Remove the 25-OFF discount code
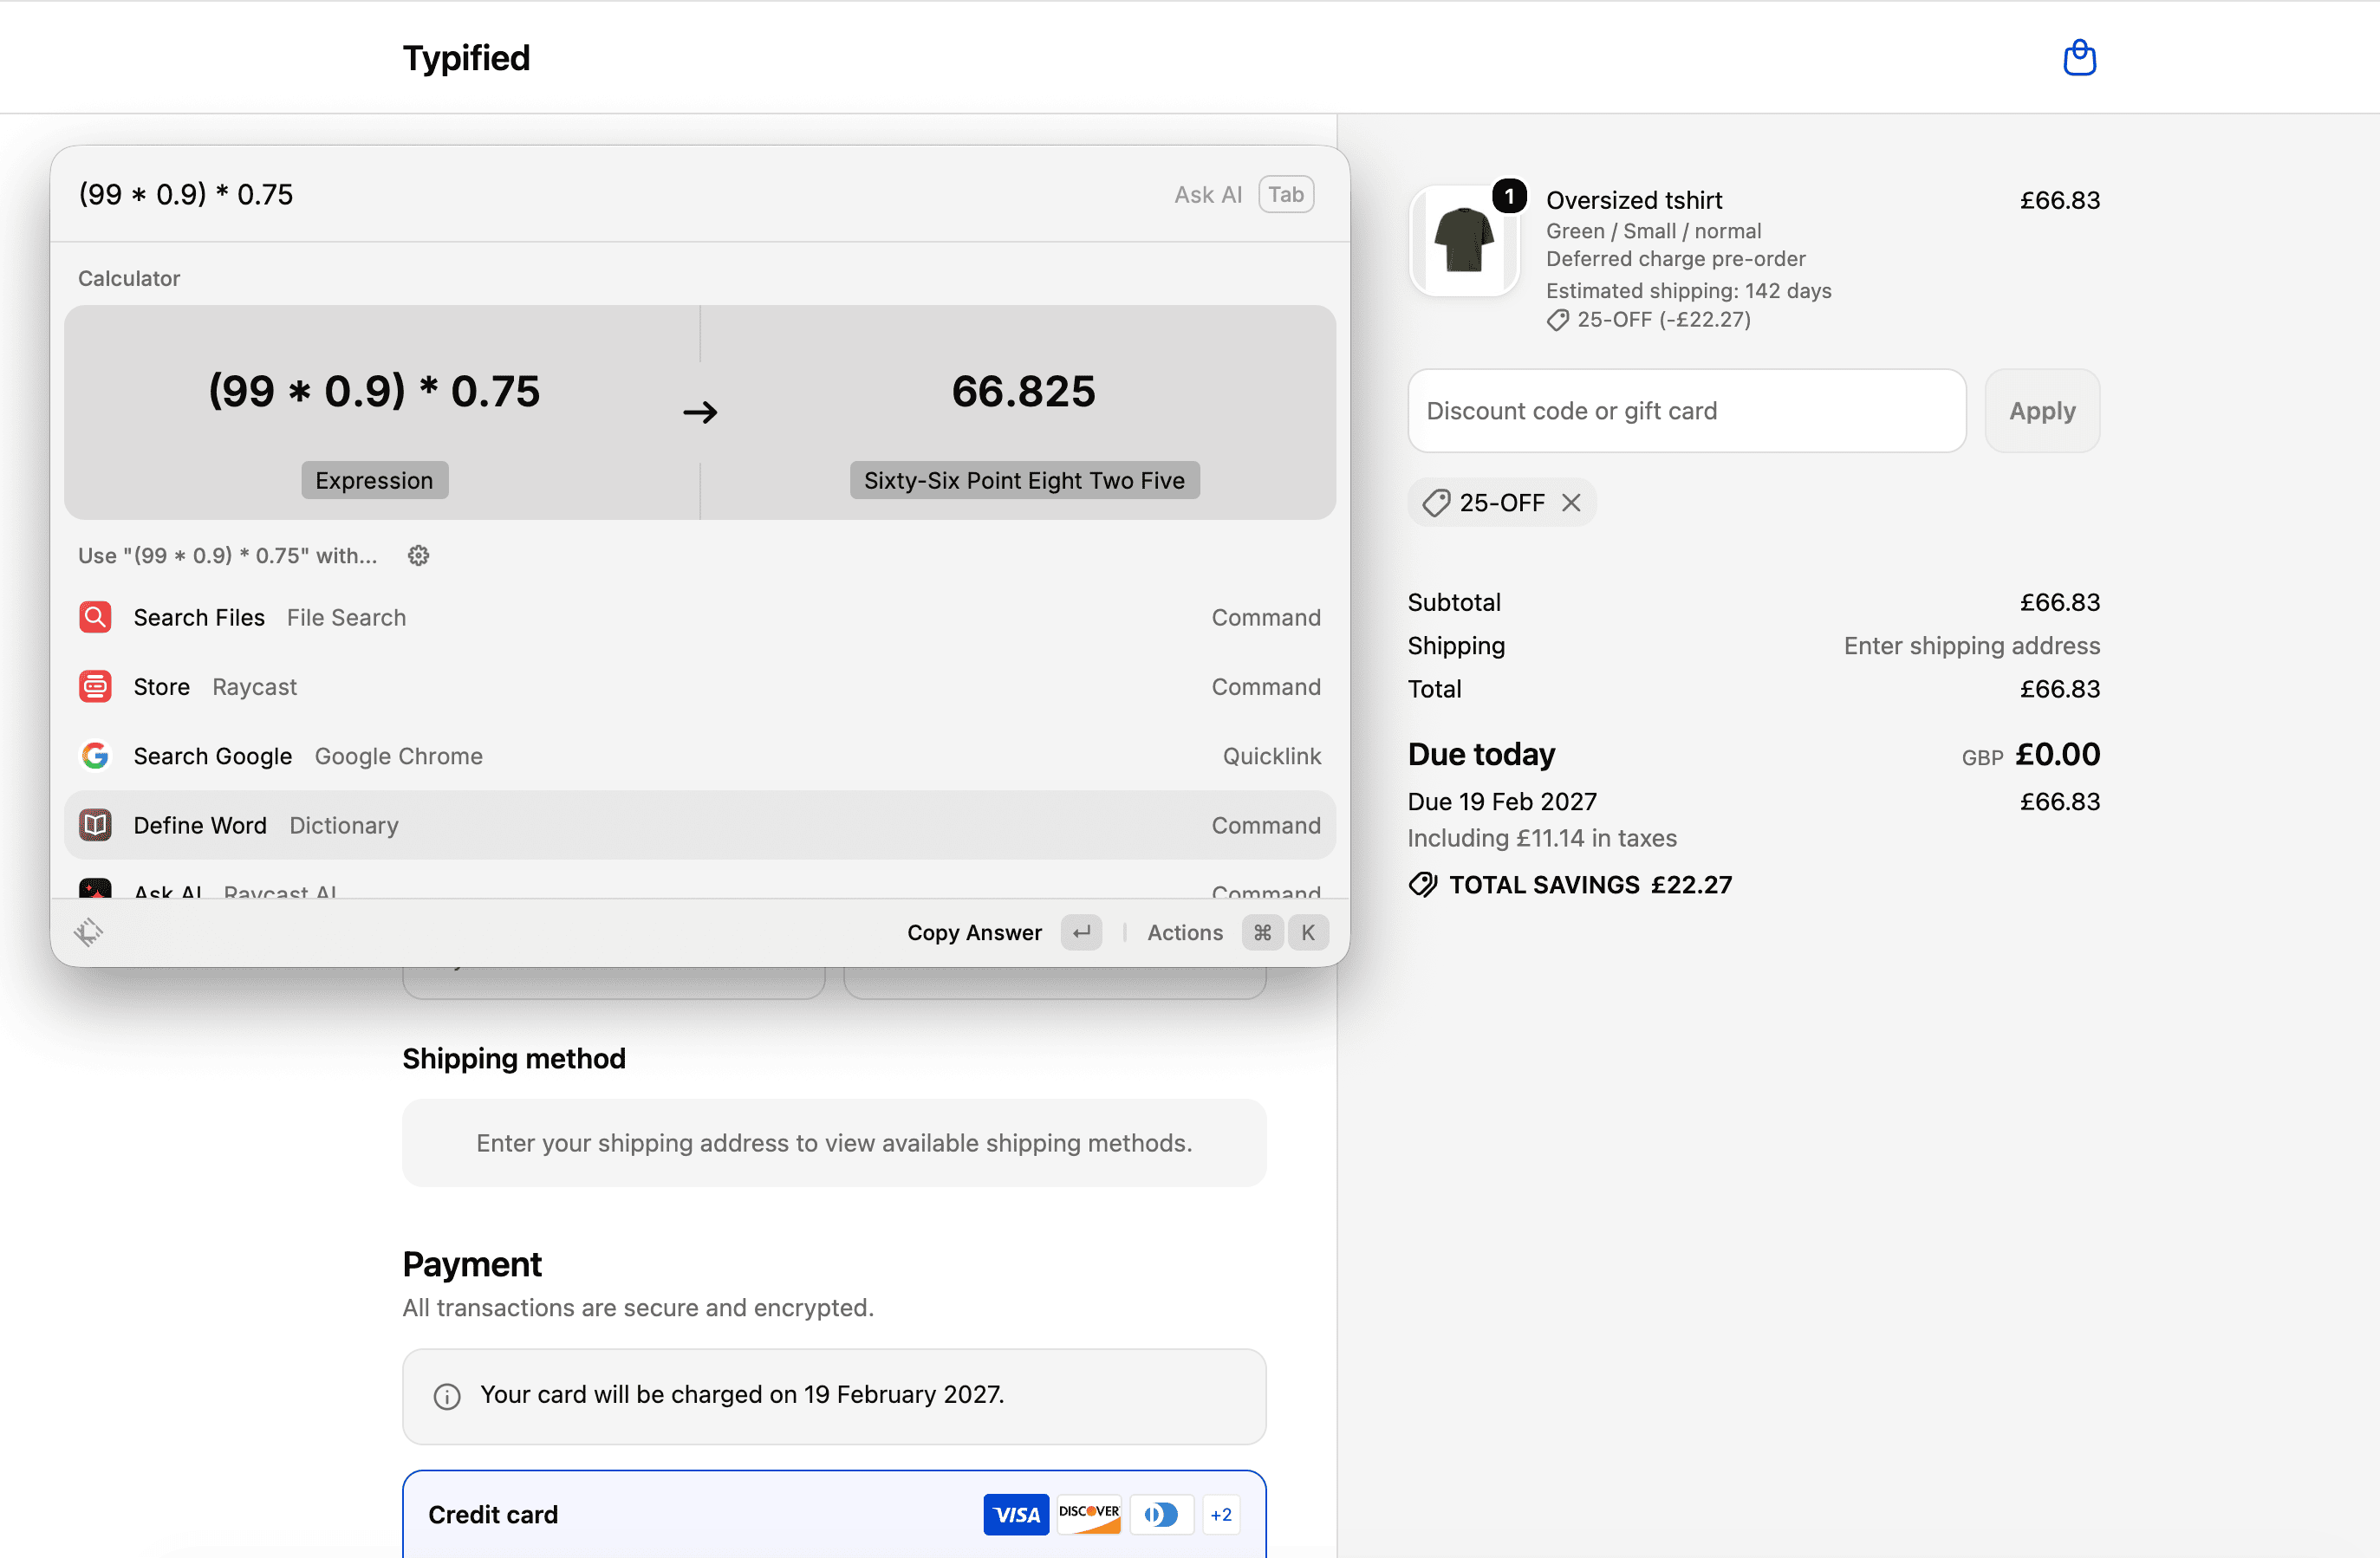The width and height of the screenshot is (2380, 1558). 1571,502
